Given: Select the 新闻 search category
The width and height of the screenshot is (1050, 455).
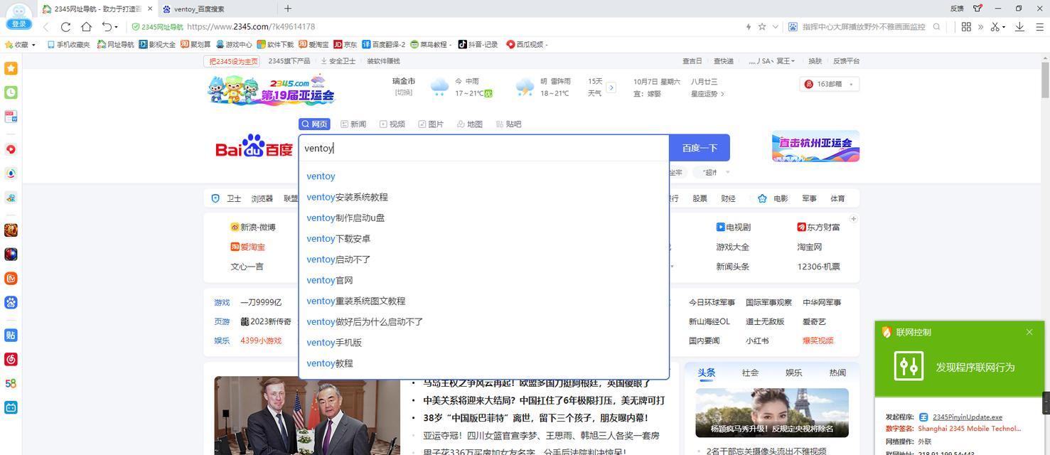Looking at the screenshot, I should pos(353,124).
